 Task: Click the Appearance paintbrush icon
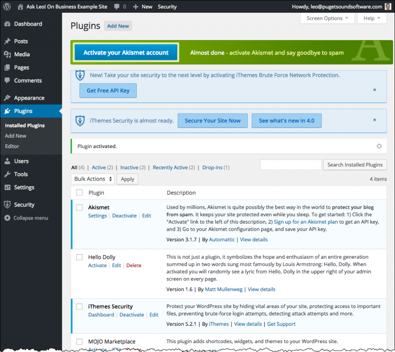tap(7, 98)
